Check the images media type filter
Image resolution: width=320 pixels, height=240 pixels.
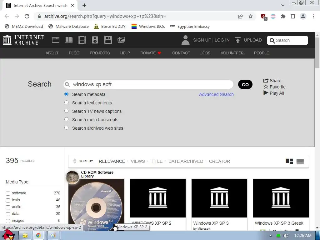8,221
